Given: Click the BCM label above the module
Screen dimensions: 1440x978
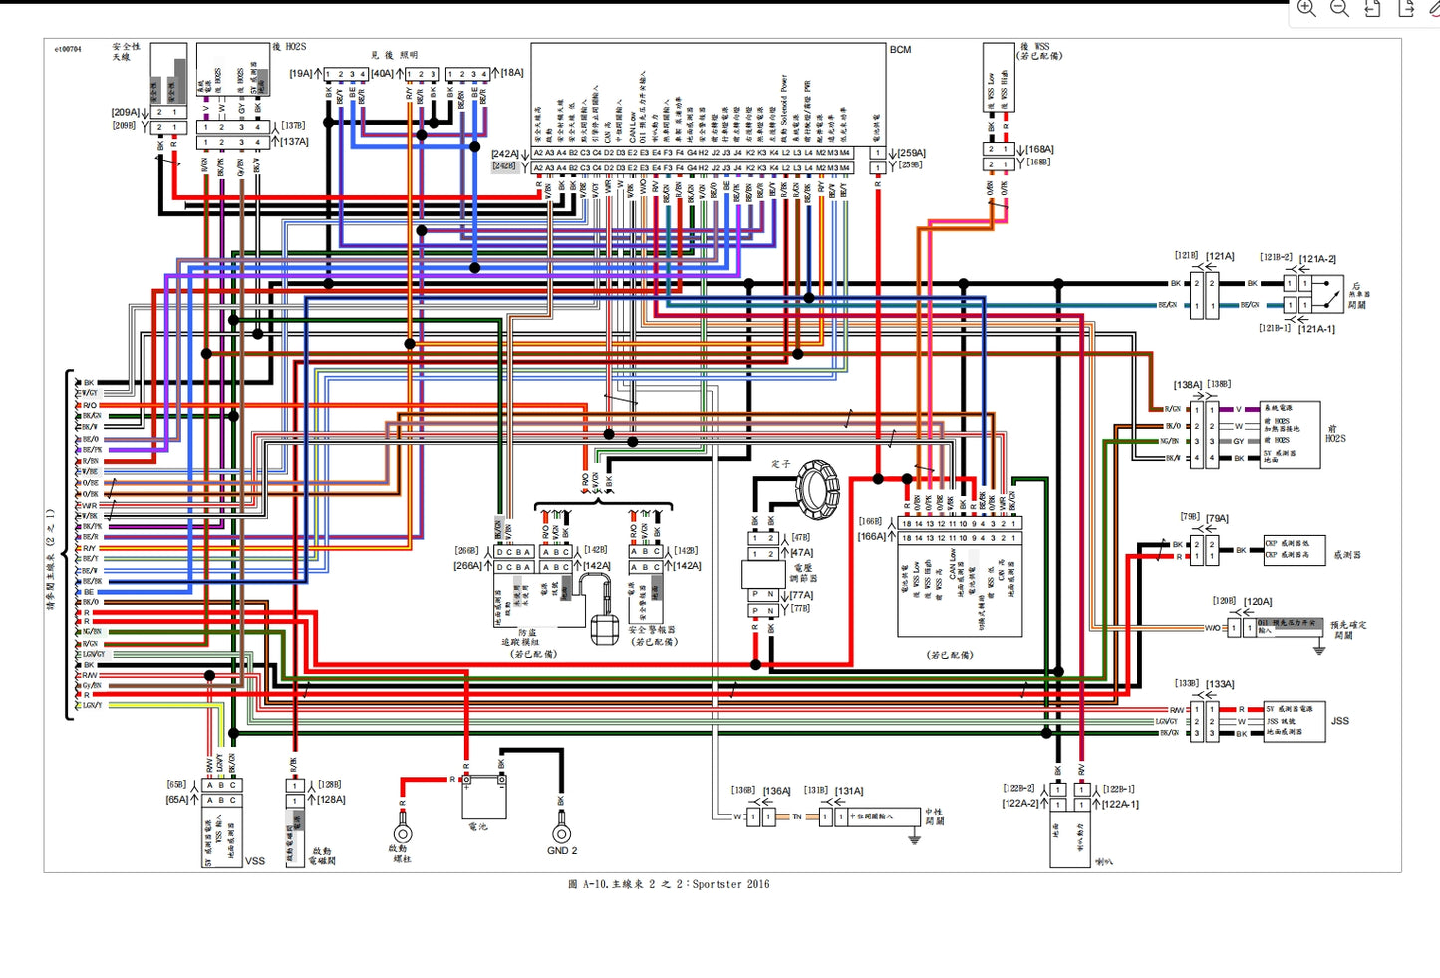Looking at the screenshot, I should point(900,50).
